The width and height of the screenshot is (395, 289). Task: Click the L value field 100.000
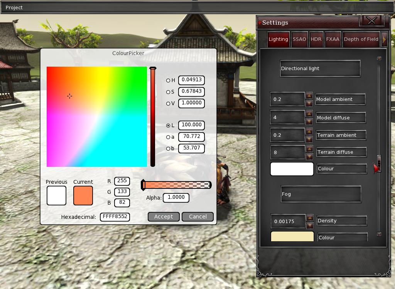pyautogui.click(x=191, y=125)
